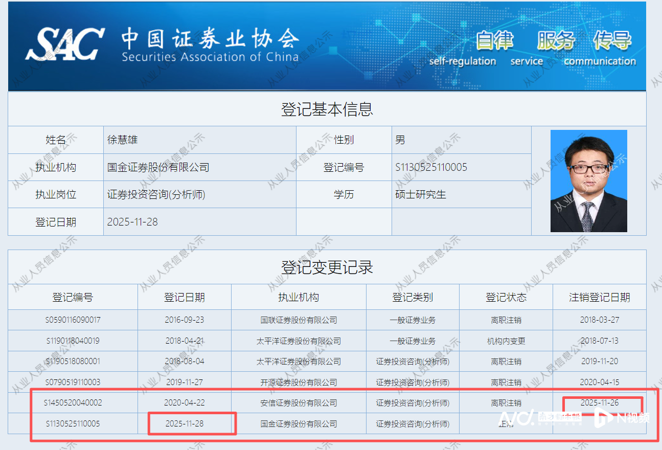662x450 pixels.
Task: Select registration number S0590116090017 in the table
Action: tap(73, 320)
